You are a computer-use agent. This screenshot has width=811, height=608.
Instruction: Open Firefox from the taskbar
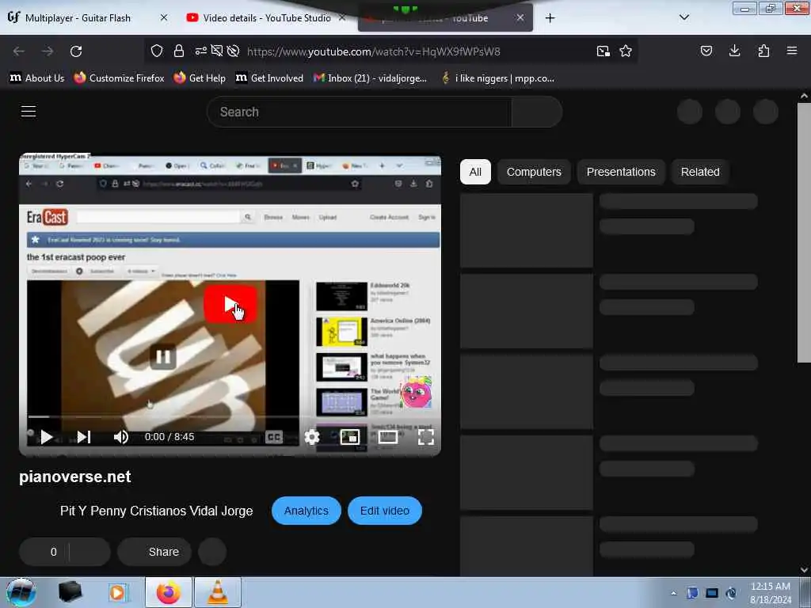169,592
